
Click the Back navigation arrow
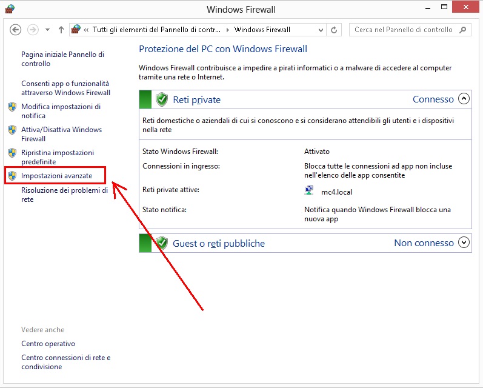coord(16,30)
